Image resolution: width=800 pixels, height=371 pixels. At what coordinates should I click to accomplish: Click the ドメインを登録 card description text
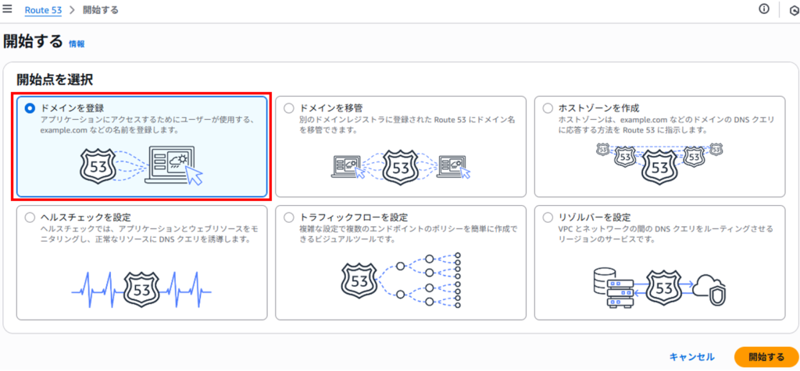click(147, 125)
